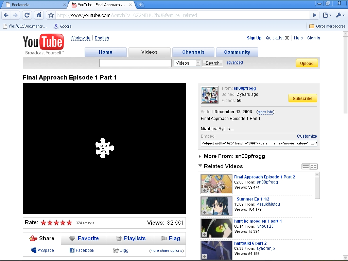The image size is (348, 261).
Task: Rate the video five stars
Action: tap(69, 223)
